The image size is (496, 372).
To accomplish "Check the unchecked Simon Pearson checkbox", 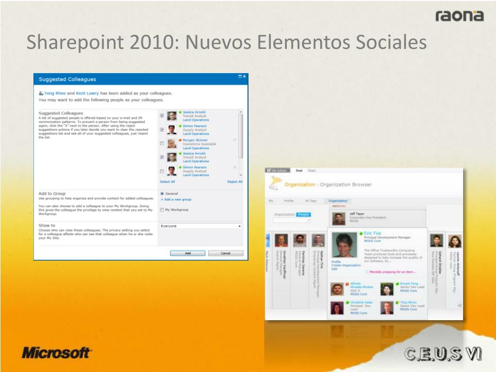I will (162, 171).
